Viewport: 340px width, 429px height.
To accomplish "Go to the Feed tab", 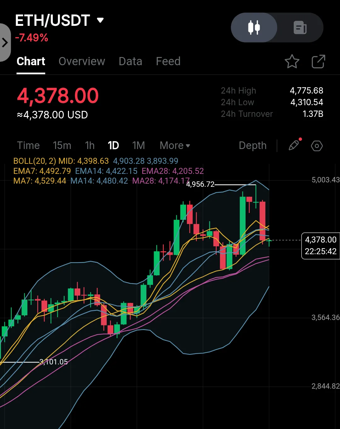I will tap(168, 61).
